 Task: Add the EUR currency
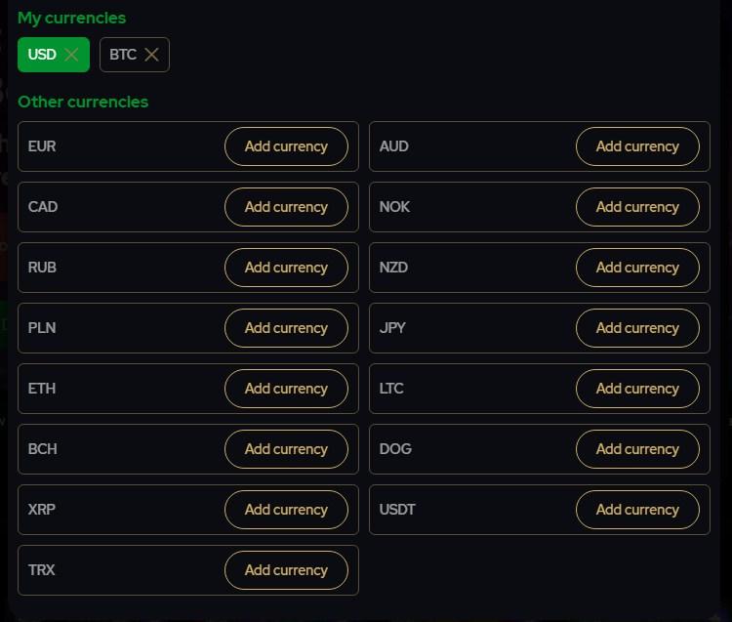286,146
